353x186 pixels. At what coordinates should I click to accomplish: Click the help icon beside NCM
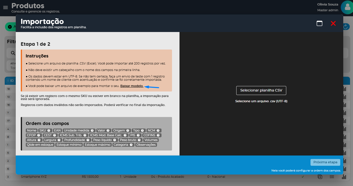tap(158, 130)
